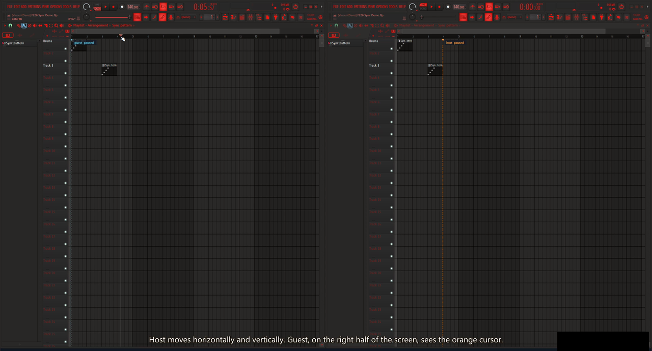The height and width of the screenshot is (351, 652).
Task: Click tempo 140 field in right window
Action: click(459, 7)
